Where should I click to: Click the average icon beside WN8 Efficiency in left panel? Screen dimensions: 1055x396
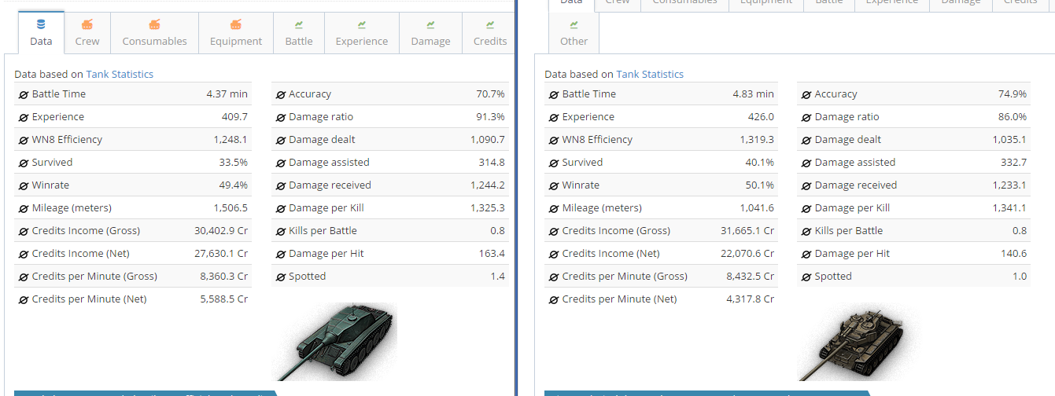pos(23,140)
